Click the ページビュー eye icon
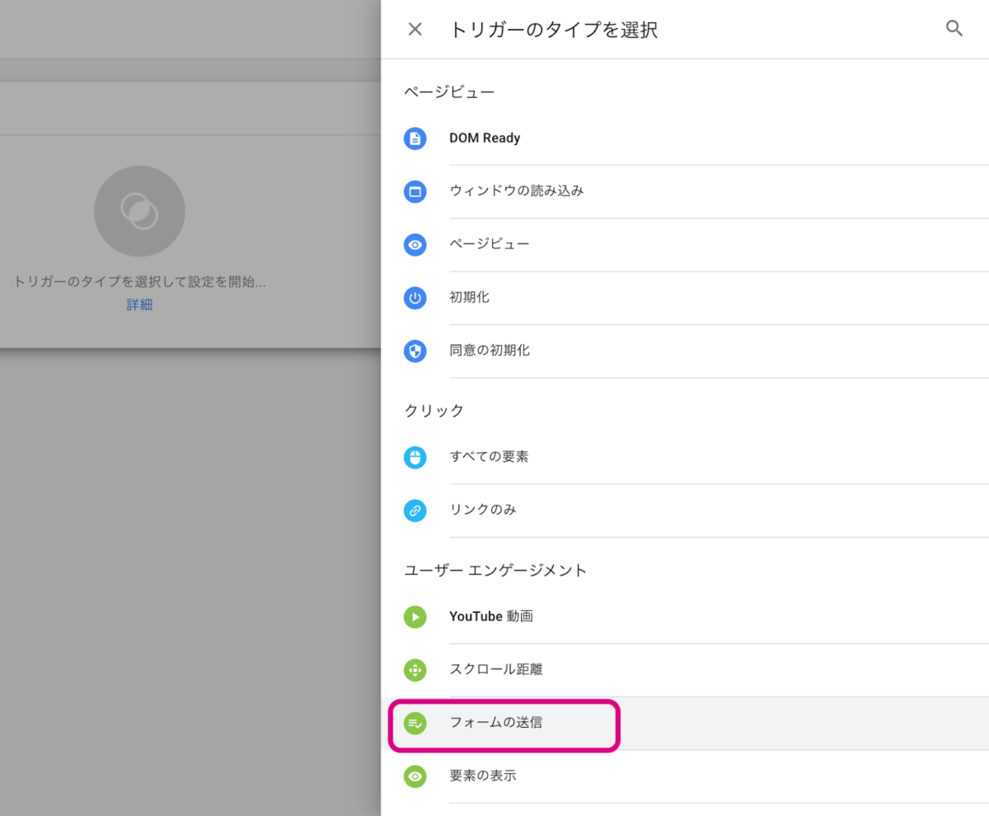The width and height of the screenshot is (989, 816). pos(415,245)
